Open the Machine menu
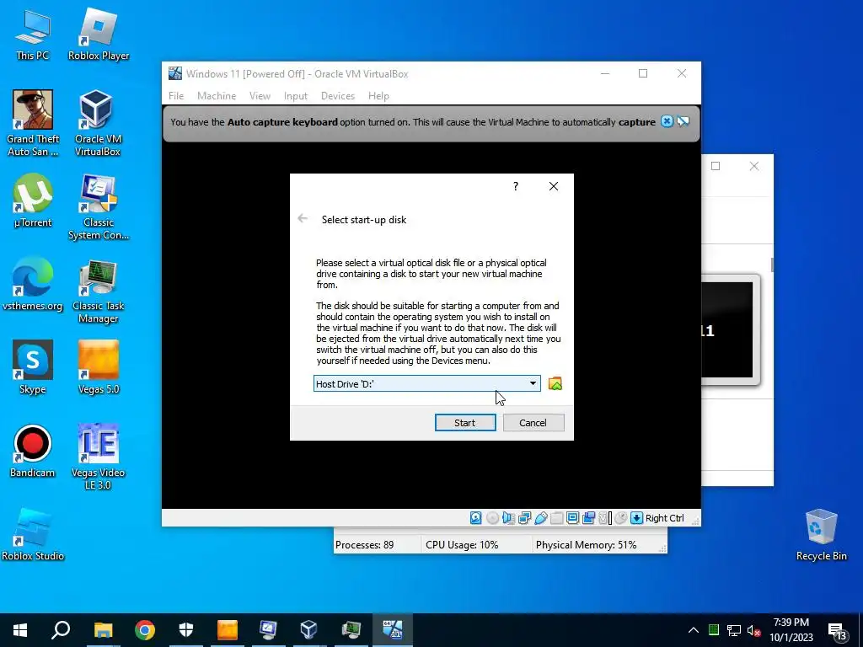Image resolution: width=863 pixels, height=647 pixels. [217, 96]
